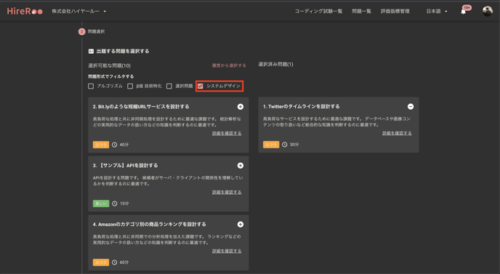Open the notification bell
500x274 pixels.
coord(464,12)
